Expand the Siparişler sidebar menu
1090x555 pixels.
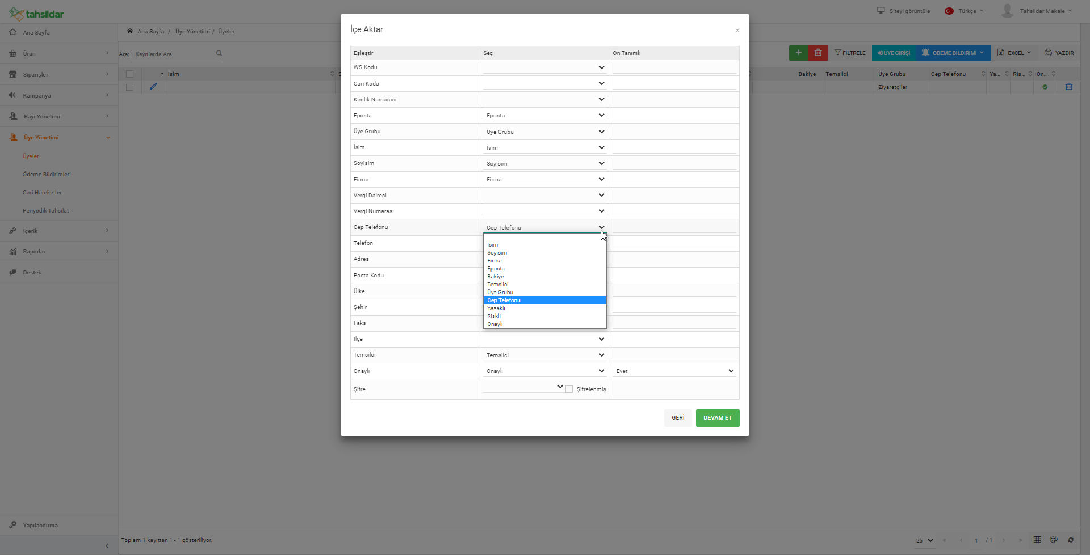[x=59, y=74]
